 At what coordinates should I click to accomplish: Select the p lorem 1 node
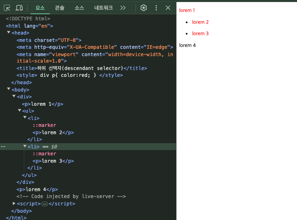pyautogui.click(x=43, y=104)
